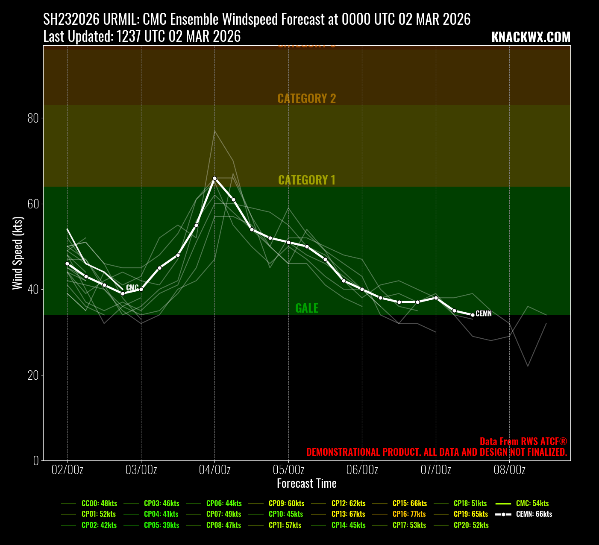Select the CP16: 77kts legend entry
The image size is (599, 545).
(409, 514)
